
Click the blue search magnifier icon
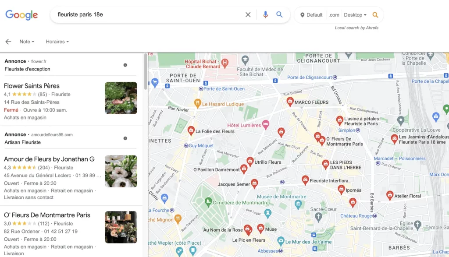click(x=279, y=14)
